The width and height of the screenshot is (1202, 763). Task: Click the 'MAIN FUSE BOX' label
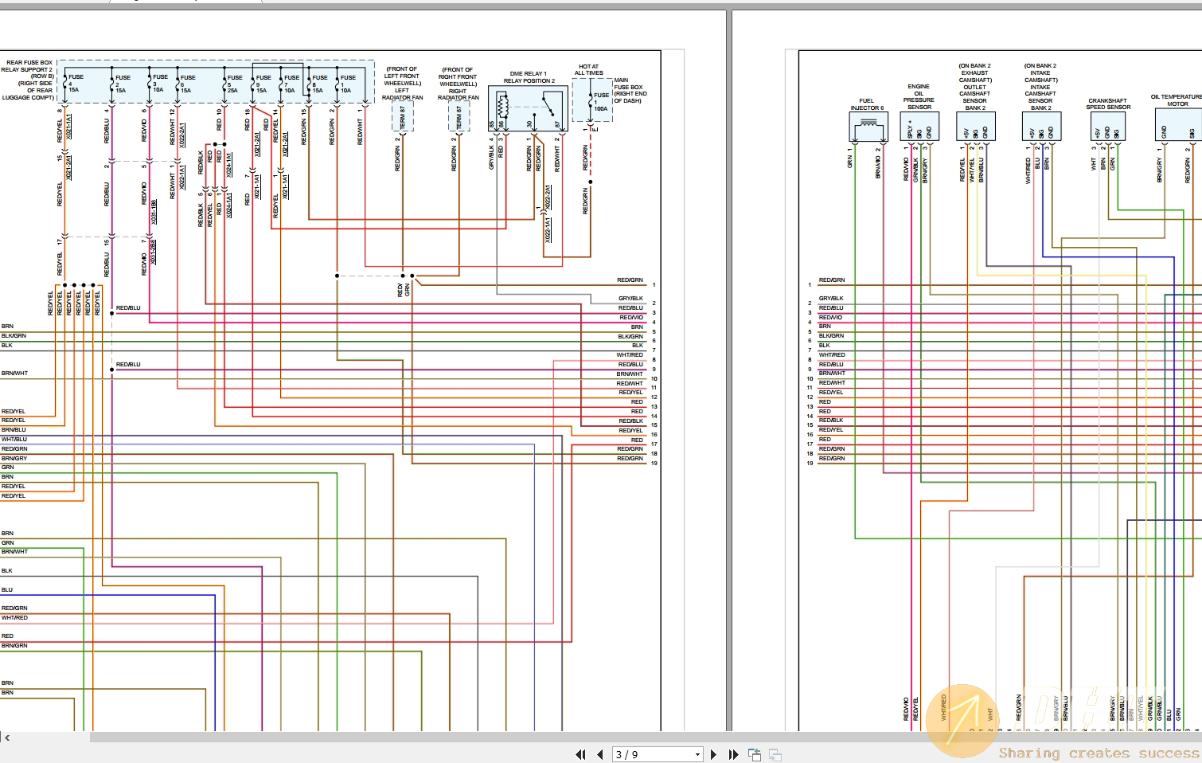tap(628, 84)
